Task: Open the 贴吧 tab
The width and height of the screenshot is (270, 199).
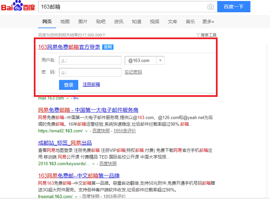Action: click(x=101, y=22)
